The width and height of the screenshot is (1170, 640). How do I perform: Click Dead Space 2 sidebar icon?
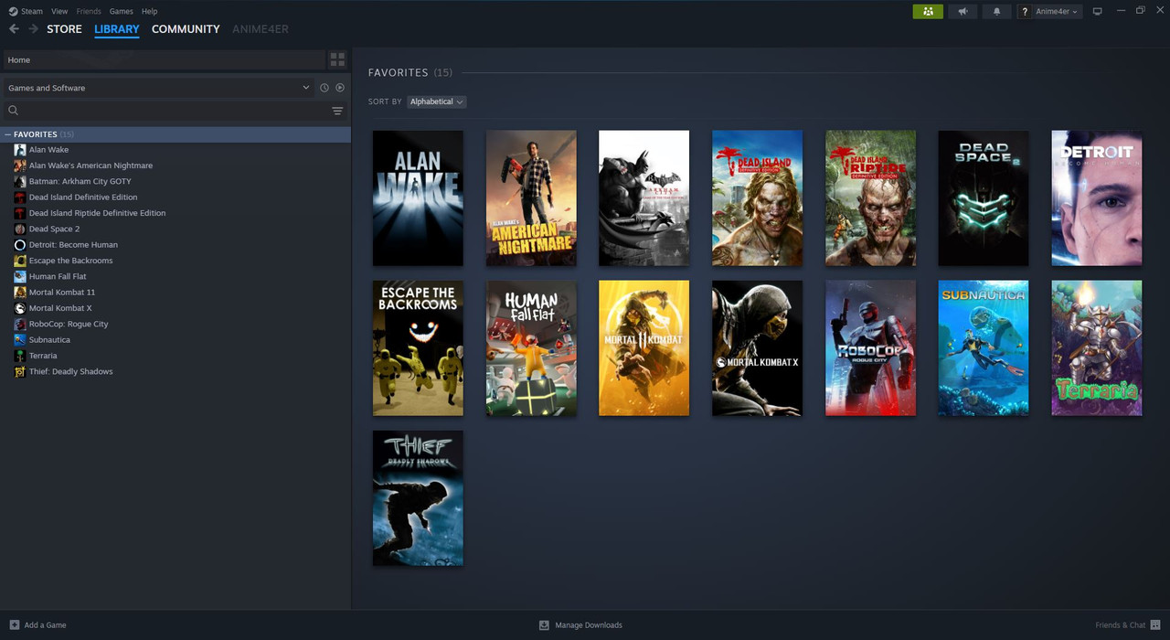20,229
